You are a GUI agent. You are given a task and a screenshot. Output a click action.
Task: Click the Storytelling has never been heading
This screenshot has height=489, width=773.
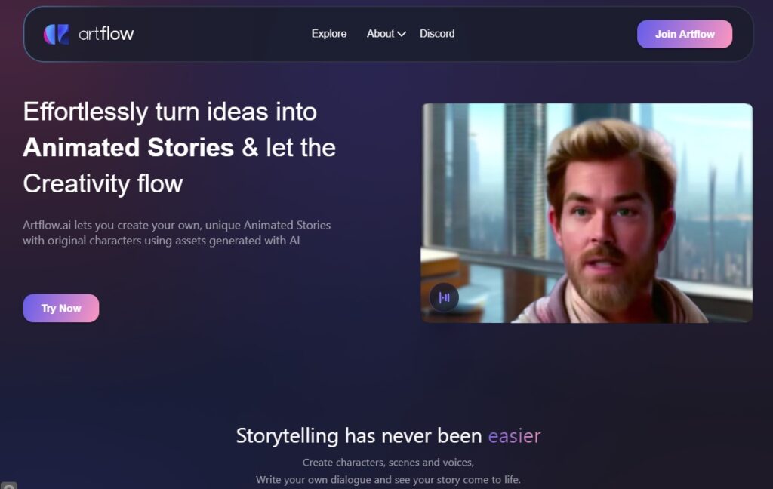(359, 435)
